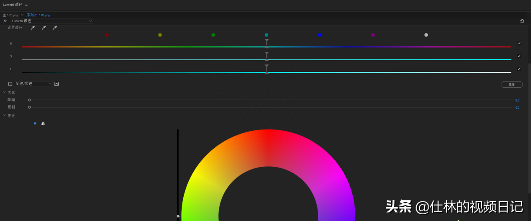Pick the yellow color preset swatch
Image resolution: width=531 pixels, height=221 pixels.
coord(160,35)
